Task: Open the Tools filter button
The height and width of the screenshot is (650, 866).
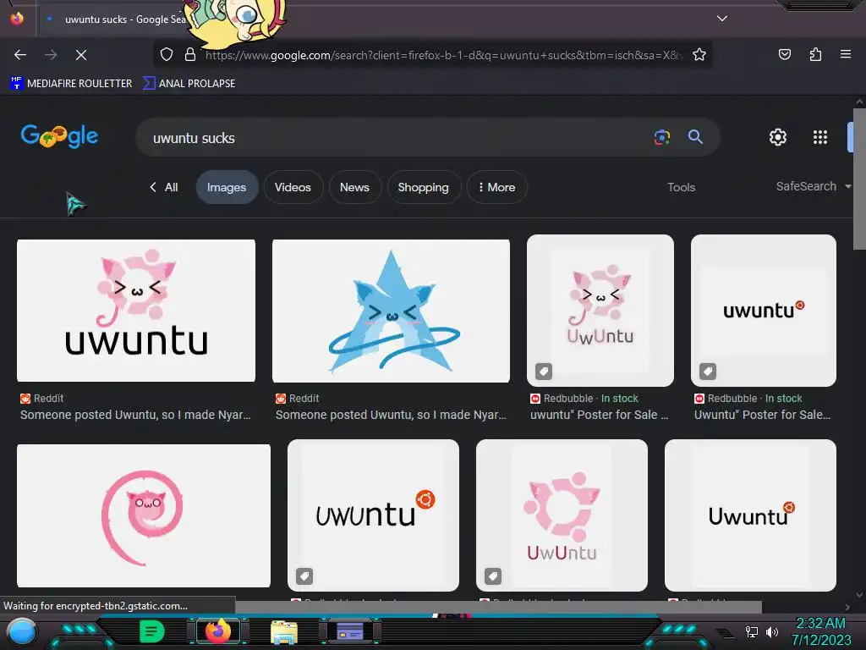Action: [681, 187]
